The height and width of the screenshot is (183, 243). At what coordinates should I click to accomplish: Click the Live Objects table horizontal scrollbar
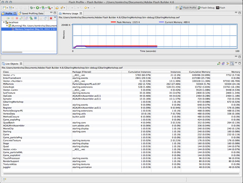[x=121, y=173]
